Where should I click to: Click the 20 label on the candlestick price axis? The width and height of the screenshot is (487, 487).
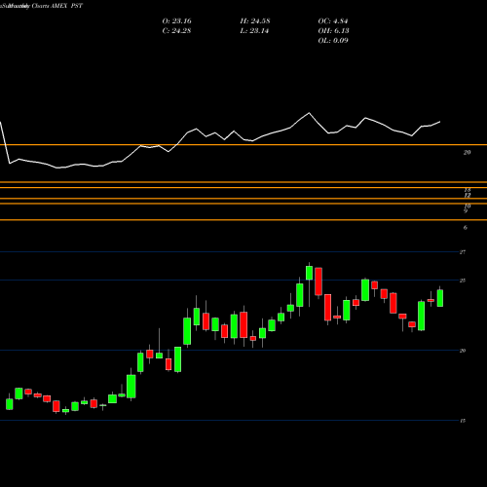tap(463, 351)
